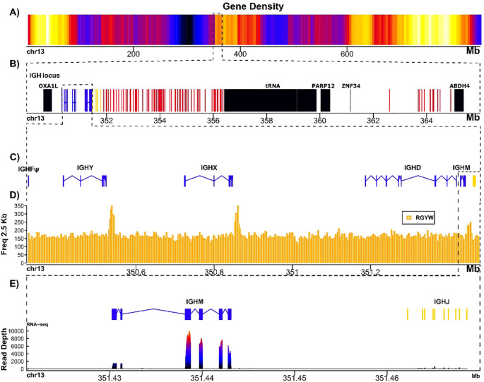Click the 364 tick in panel B
The width and height of the screenshot is (484, 382).
point(426,121)
